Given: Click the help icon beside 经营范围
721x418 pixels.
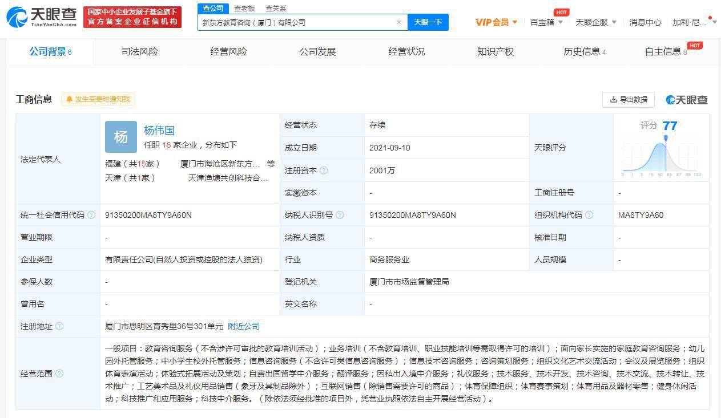Looking at the screenshot, I should 59,374.
